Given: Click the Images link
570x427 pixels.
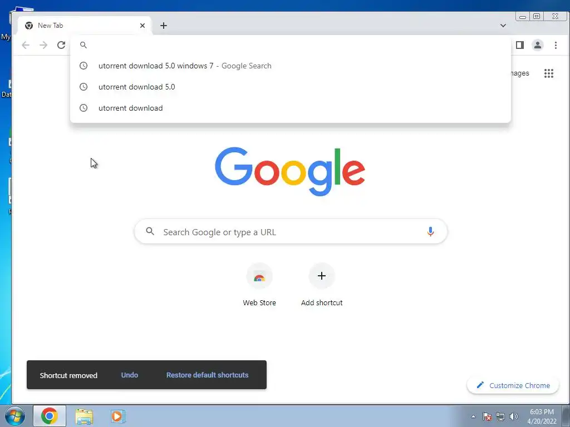Looking at the screenshot, I should (x=519, y=73).
